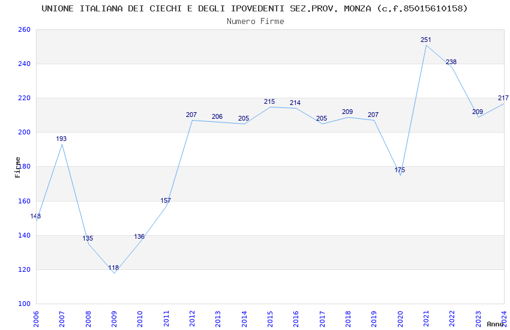This screenshot has width=510, height=330.
Task: Click the data label 193 for 2007
Action: tap(61, 139)
